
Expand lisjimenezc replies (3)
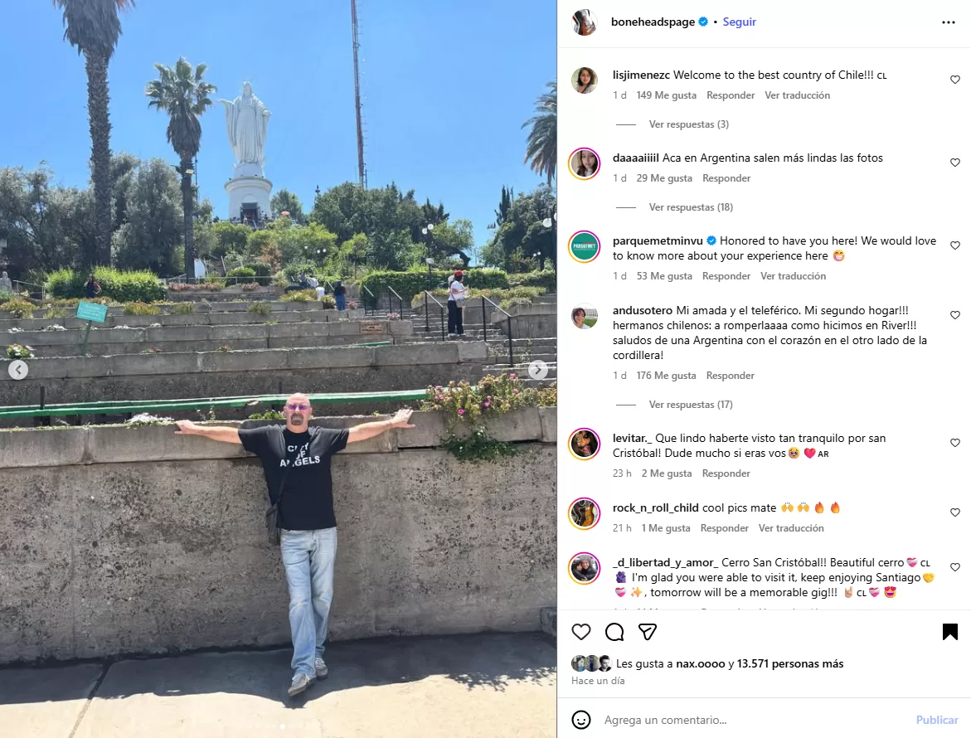point(688,124)
